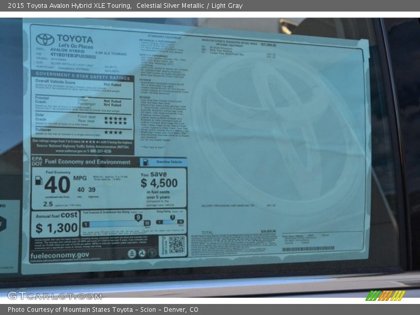The height and width of the screenshot is (315, 420).
Task: Click the barcode at the sticker's bottom right
Action: (308, 249)
